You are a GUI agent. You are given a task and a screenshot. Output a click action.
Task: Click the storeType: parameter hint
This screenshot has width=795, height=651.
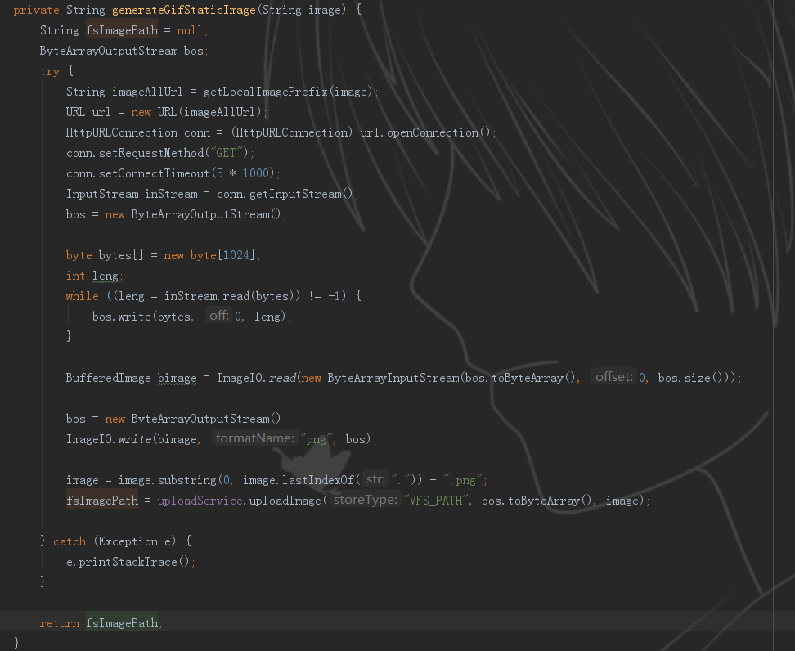click(365, 500)
